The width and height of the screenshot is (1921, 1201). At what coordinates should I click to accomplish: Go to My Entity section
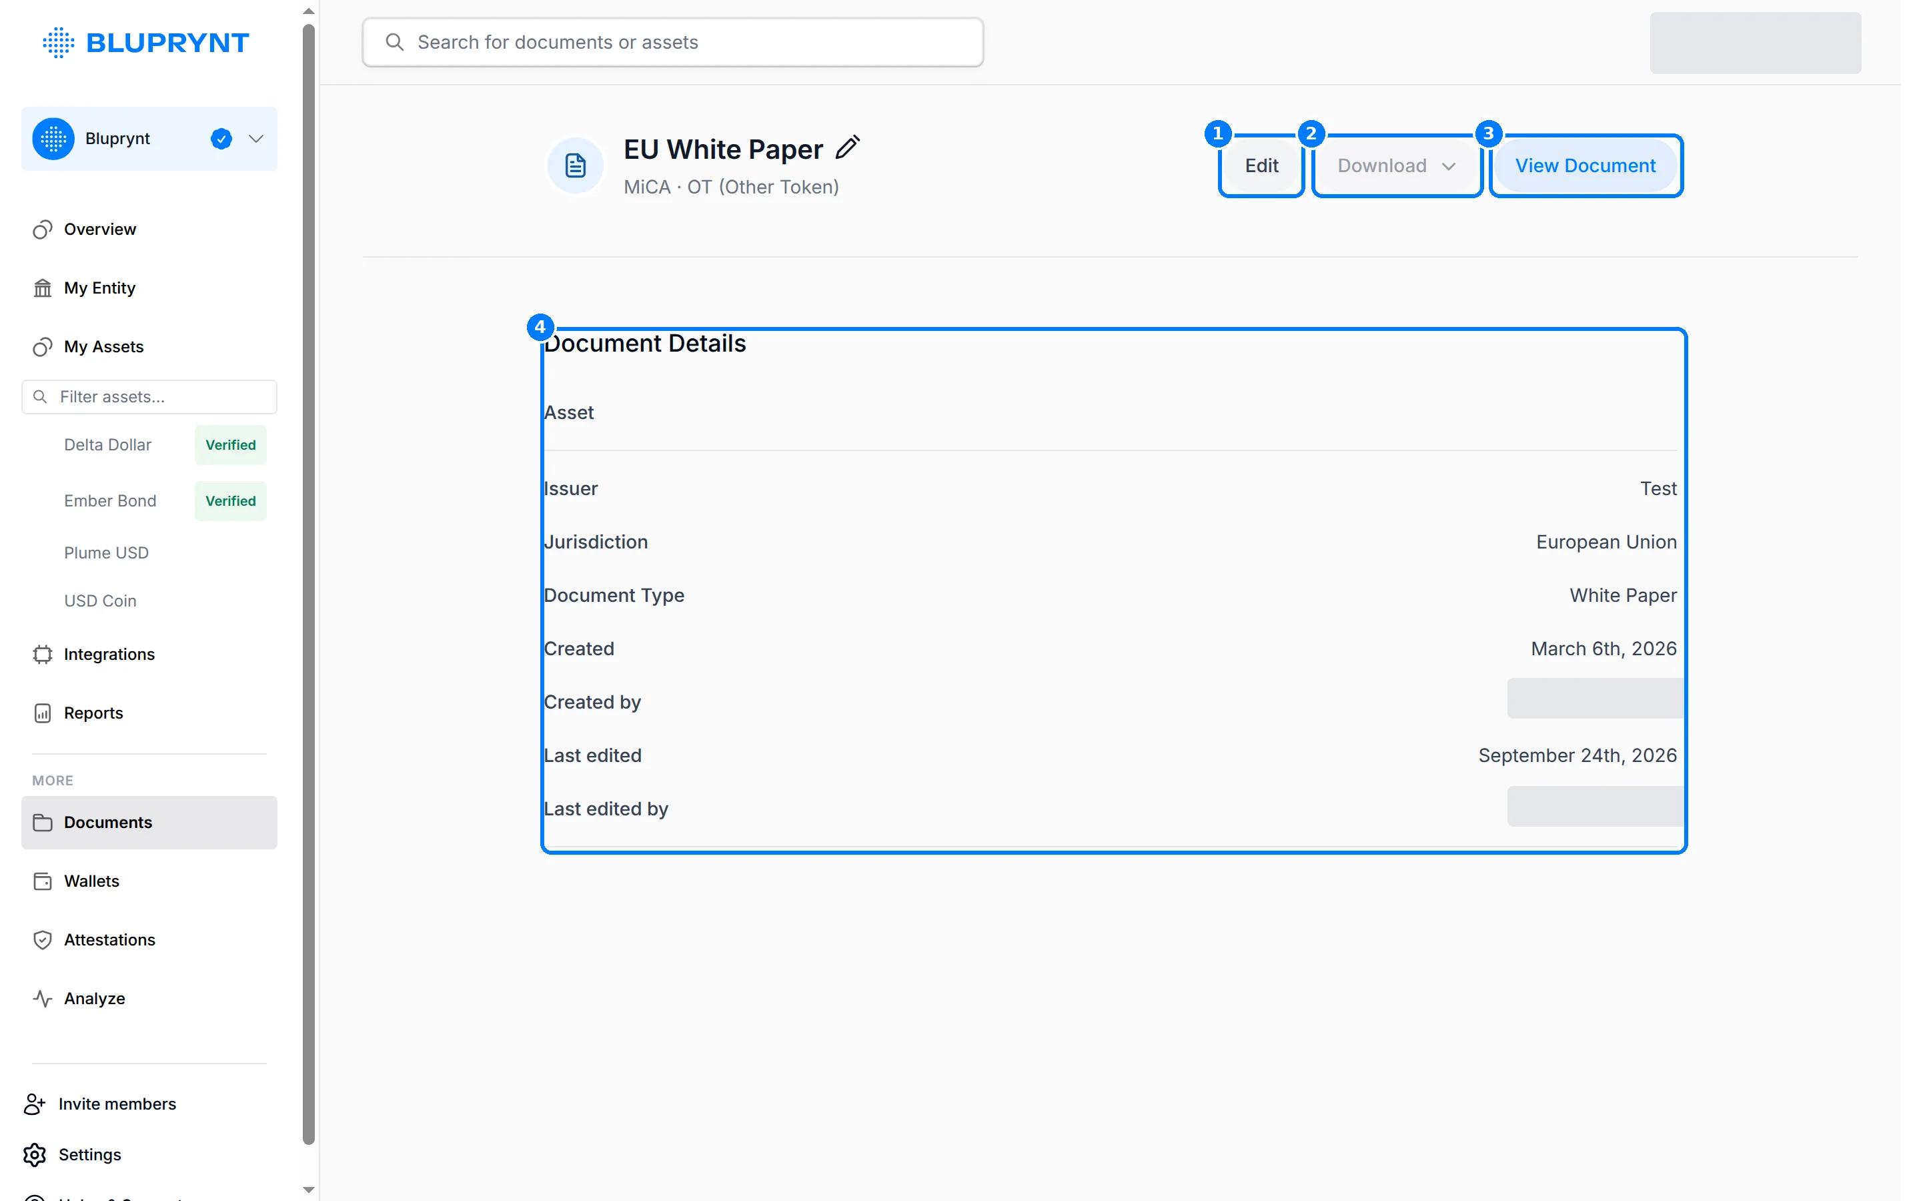149,288
